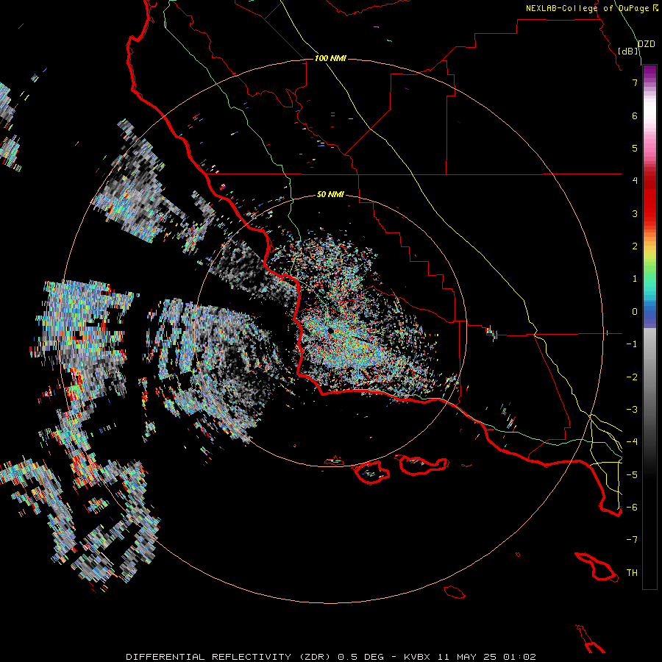Click the -6 value on the color scale
The image size is (662, 662).
(632, 508)
